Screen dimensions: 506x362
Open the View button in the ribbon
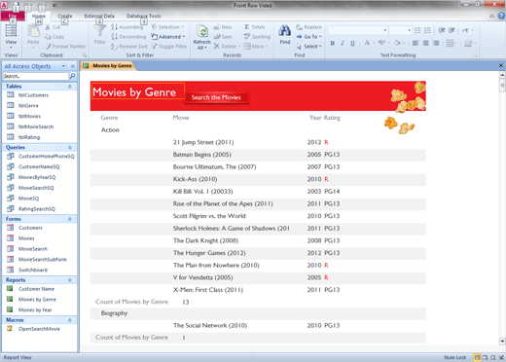(11, 35)
